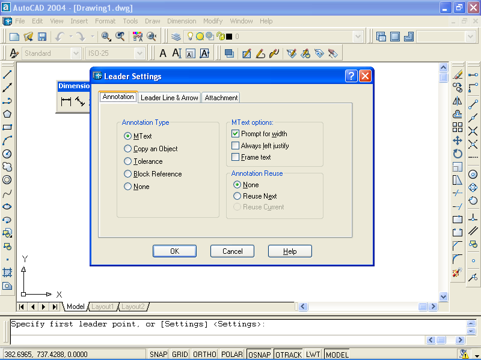Click Aligned Dimension icon in Dimension toolbar
Viewport: 481px width, 360px height.
[x=80, y=101]
